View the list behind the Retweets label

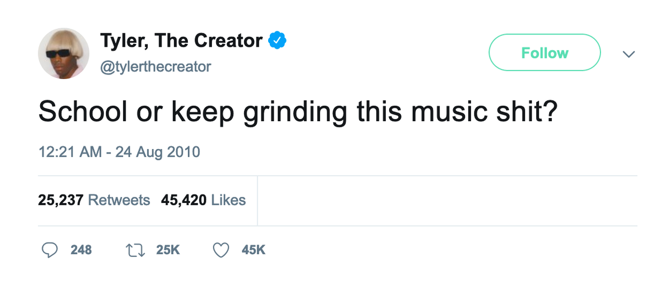click(119, 200)
